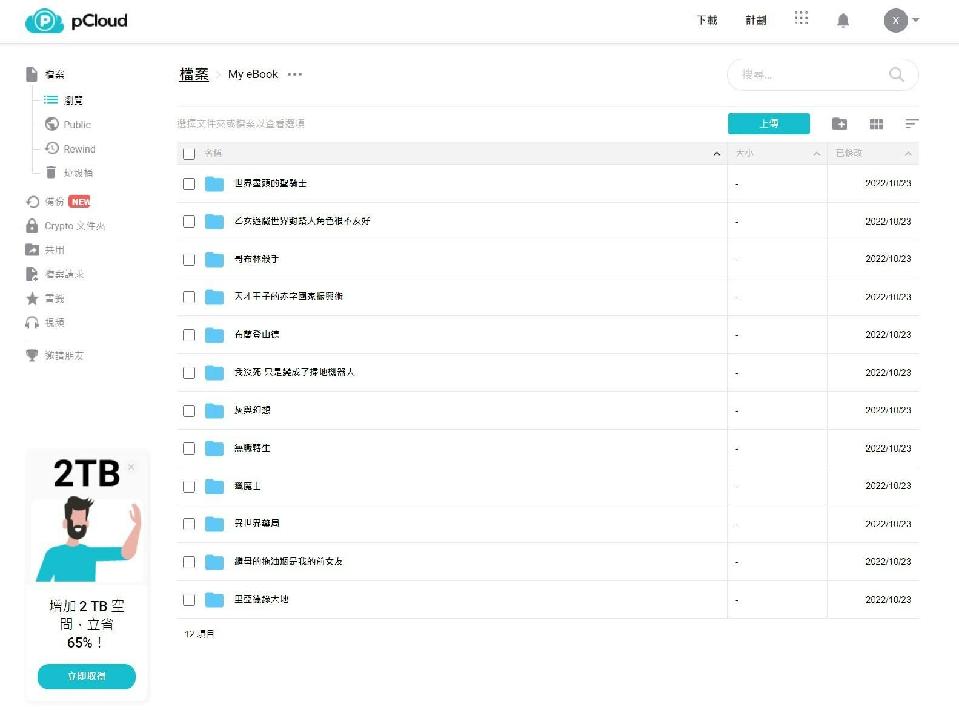Open the apps grid icon in header
This screenshot has width=959, height=713.
click(x=801, y=19)
